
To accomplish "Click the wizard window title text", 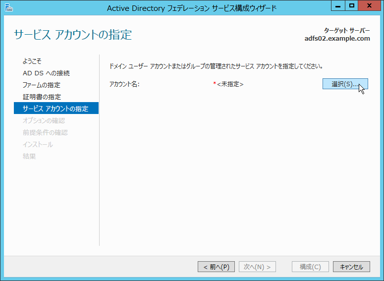I will pos(192,8).
